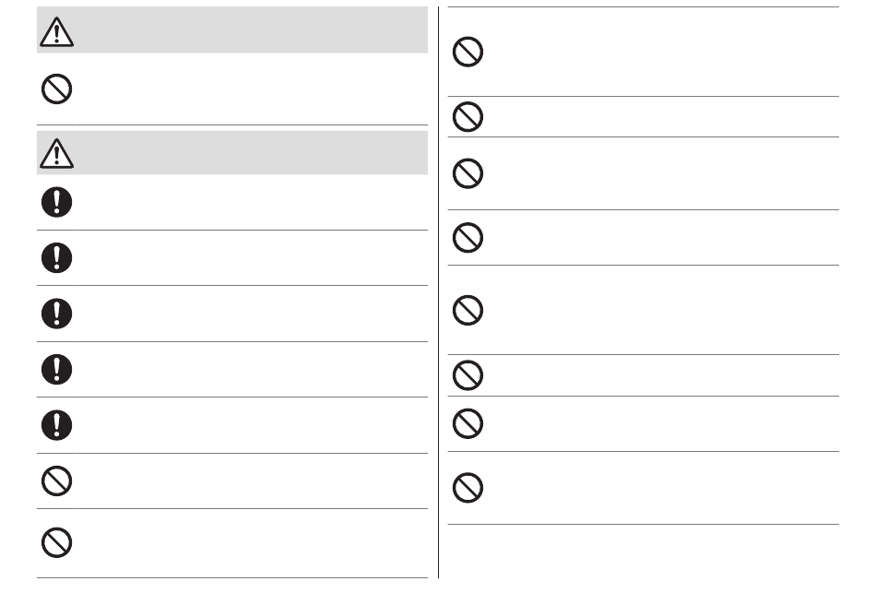
Task: Click the bottom-most prohibition icon in the left column
Action: click(56, 542)
